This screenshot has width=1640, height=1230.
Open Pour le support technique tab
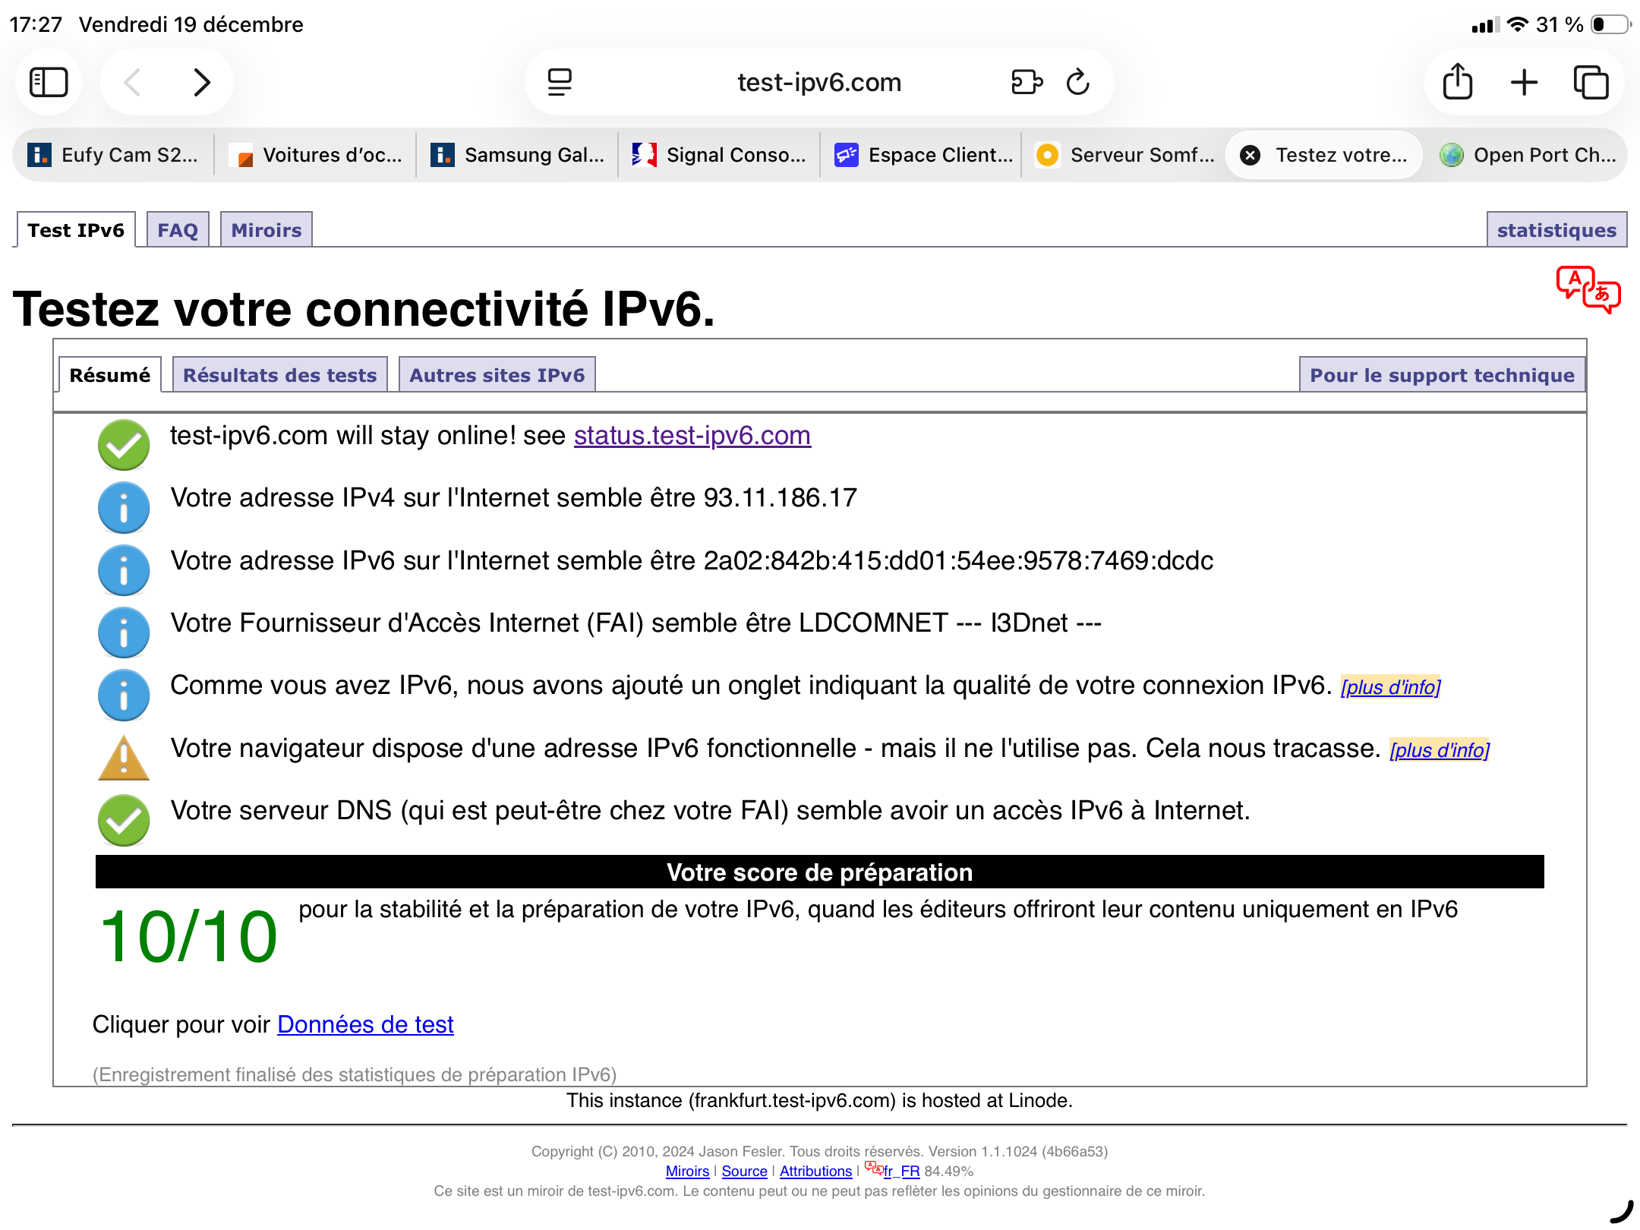coord(1441,375)
